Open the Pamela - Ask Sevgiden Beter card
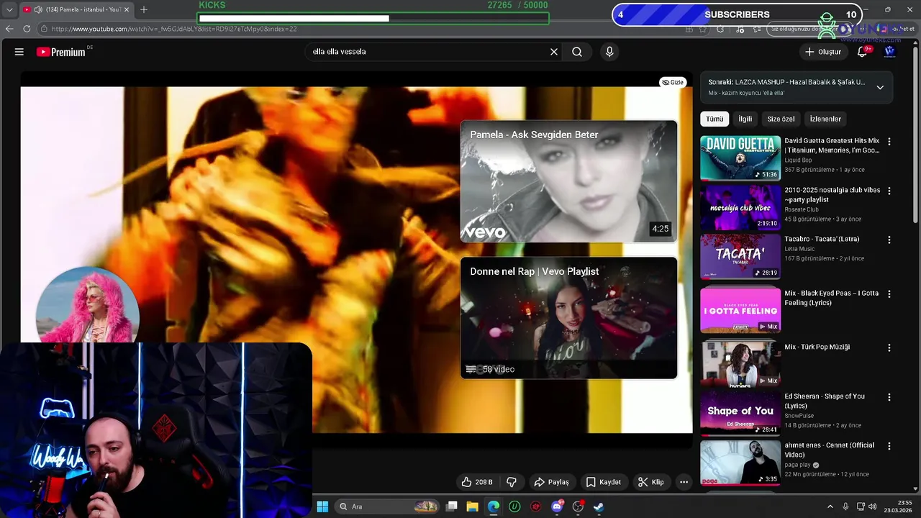This screenshot has height=518, width=921. click(568, 181)
